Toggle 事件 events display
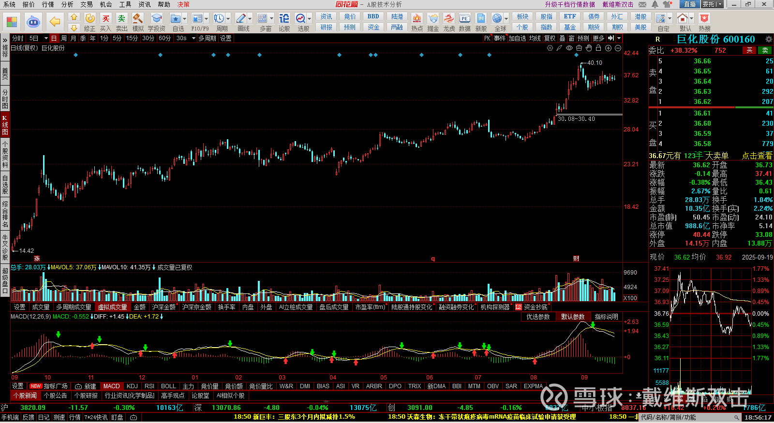The image size is (774, 423). pos(500,38)
